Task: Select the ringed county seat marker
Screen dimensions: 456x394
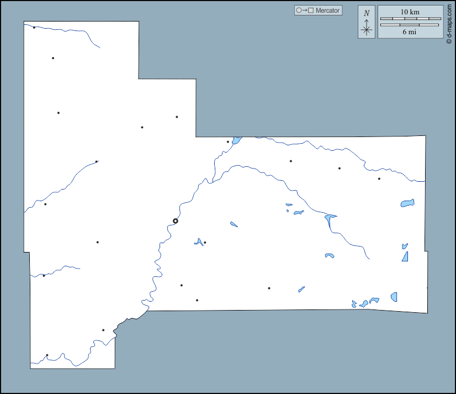Action: point(176,221)
